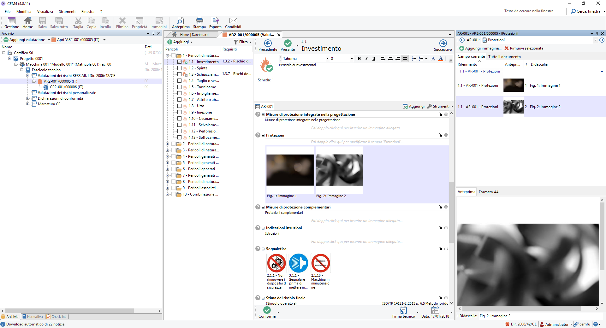Apply bold formatting in text editor
Viewport: 606px width, 328px height.
coord(359,59)
